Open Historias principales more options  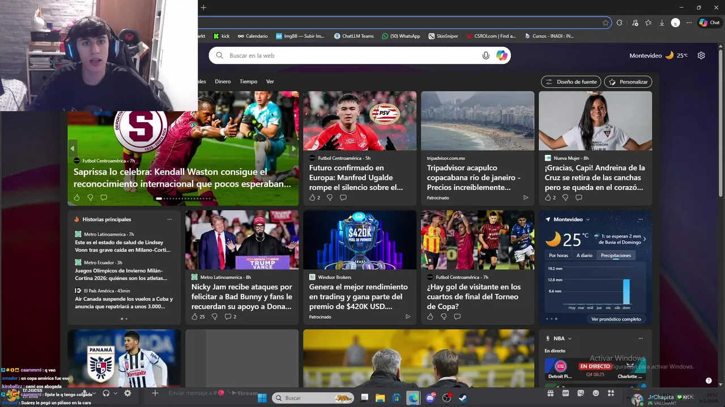(169, 219)
